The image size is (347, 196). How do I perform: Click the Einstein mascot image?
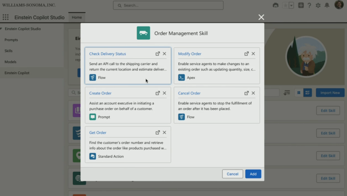(306, 56)
